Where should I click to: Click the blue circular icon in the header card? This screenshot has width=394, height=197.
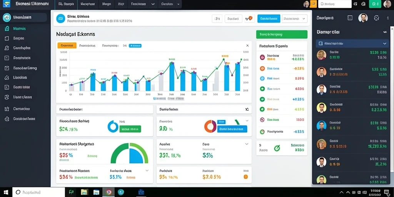[x=60, y=18]
